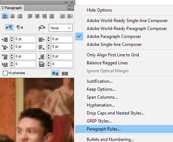
Task: Click Drop Cap Characters icon
Action: [42, 64]
